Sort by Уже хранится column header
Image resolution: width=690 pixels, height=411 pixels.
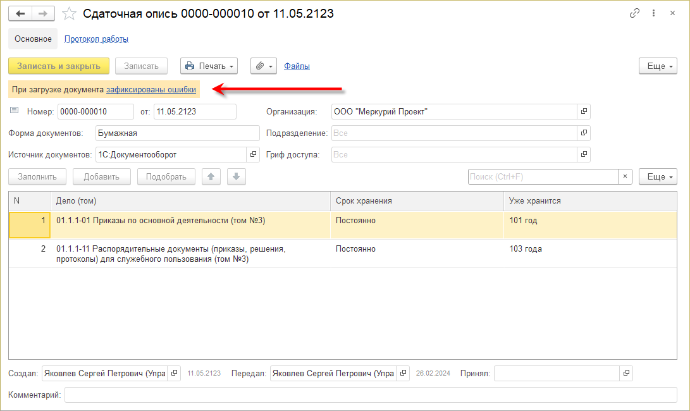coord(590,200)
